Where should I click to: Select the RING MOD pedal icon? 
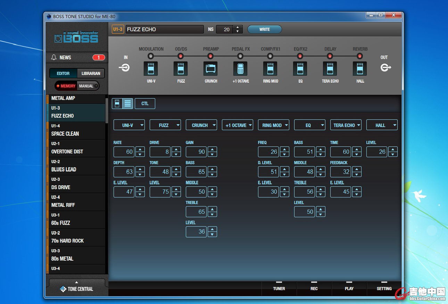(270, 69)
